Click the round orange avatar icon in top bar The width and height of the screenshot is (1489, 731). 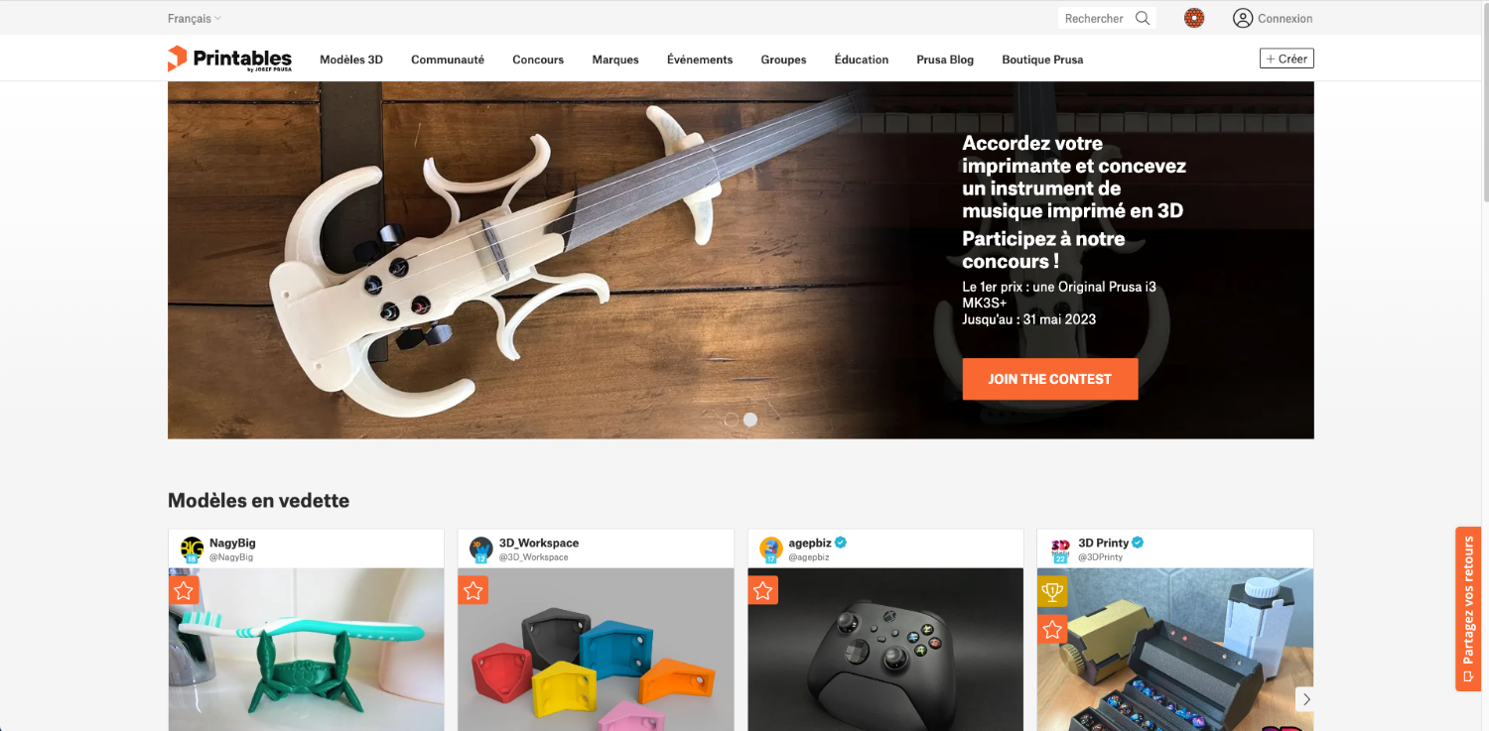pos(1194,18)
